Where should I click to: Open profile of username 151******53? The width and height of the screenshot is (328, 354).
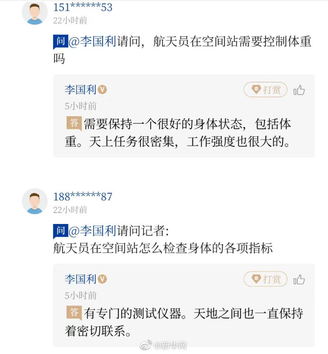click(83, 8)
